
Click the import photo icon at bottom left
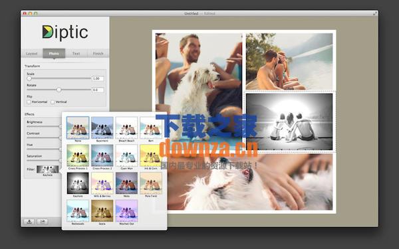[x=29, y=222]
